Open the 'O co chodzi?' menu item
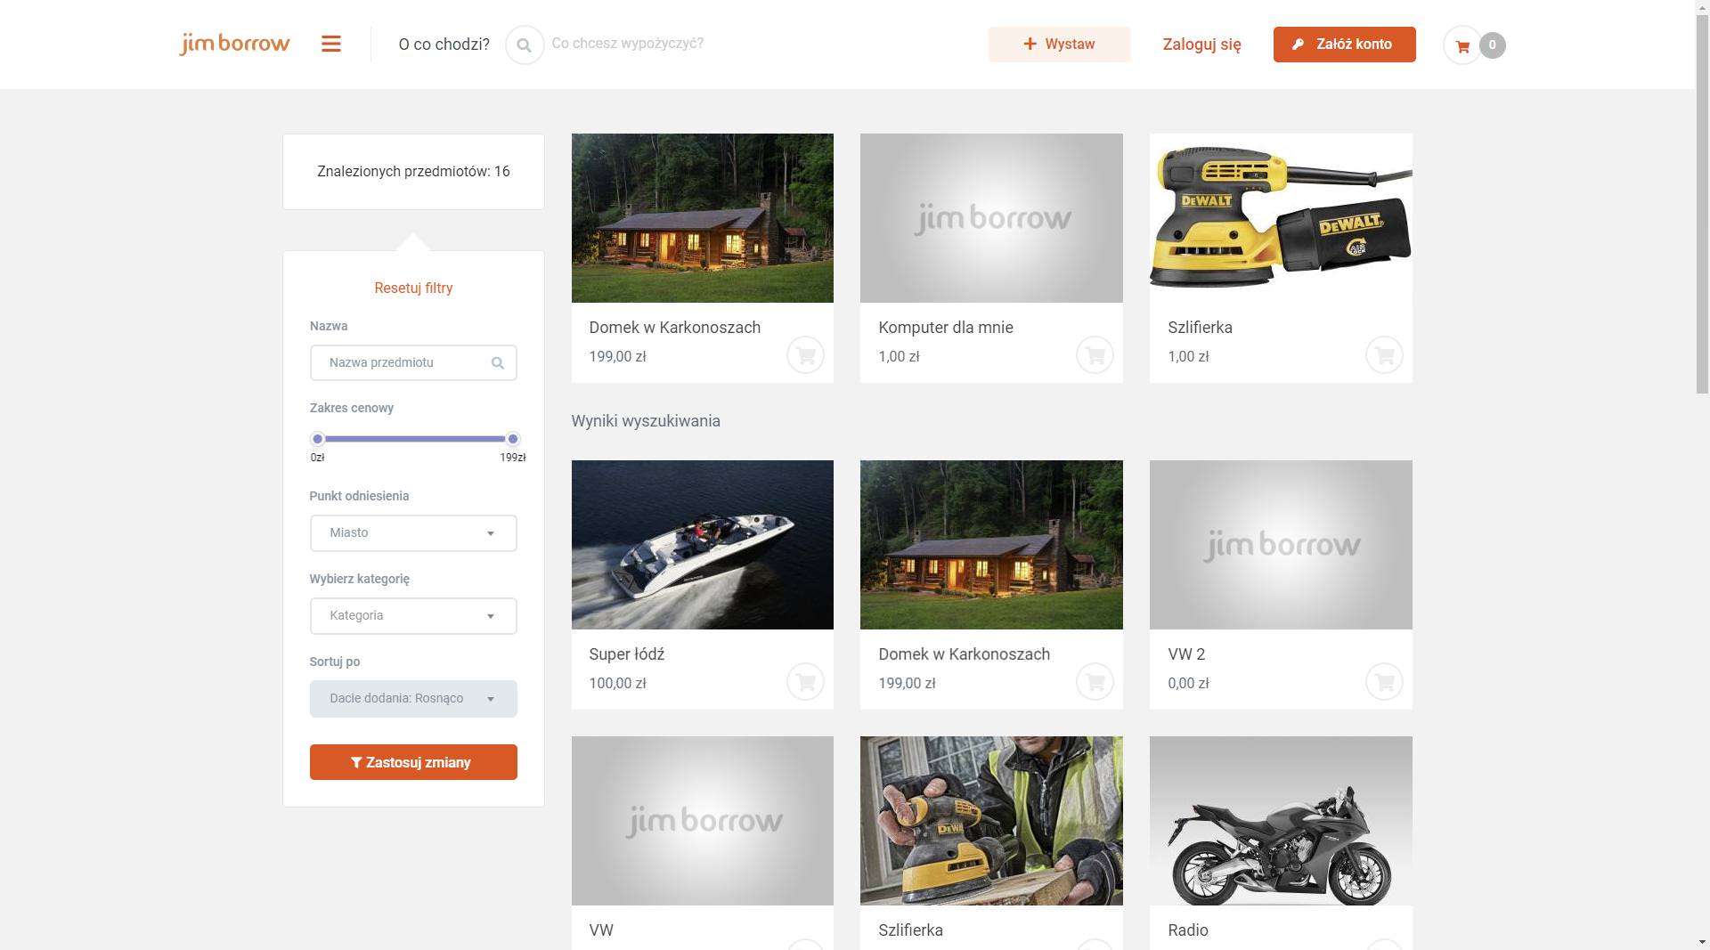Image resolution: width=1710 pixels, height=950 pixels. coord(444,45)
